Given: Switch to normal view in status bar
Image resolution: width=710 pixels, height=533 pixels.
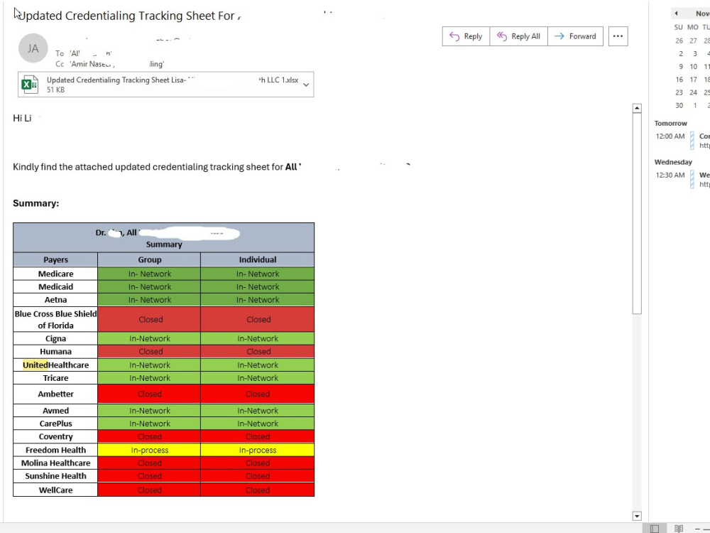Looking at the screenshot, I should (655, 529).
